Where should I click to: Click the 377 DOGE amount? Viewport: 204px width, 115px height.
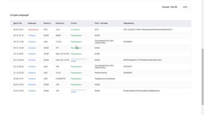(x=57, y=48)
